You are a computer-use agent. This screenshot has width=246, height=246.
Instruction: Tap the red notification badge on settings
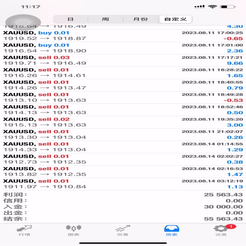[x=231, y=227]
